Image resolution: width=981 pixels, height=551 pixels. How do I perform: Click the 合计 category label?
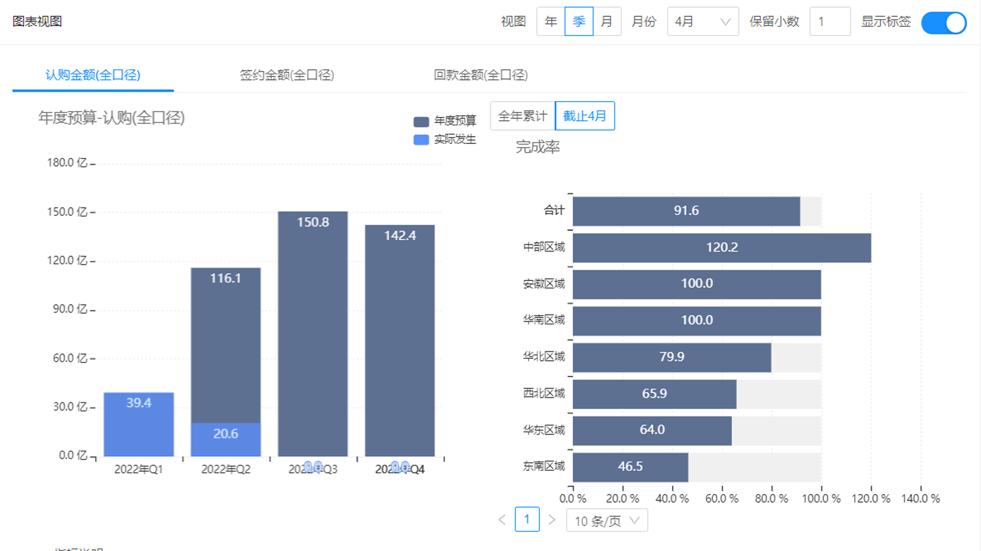point(554,211)
